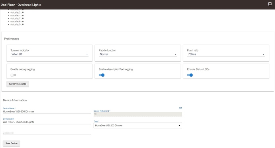The image size is (275, 148).
Task: Expand the device Type dropdown
Action: pyautogui.click(x=137, y=125)
